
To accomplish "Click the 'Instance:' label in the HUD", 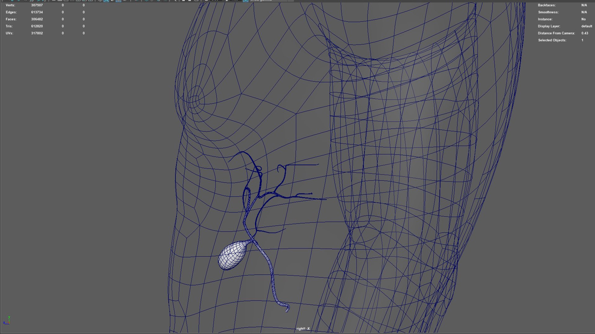I will tap(545, 19).
